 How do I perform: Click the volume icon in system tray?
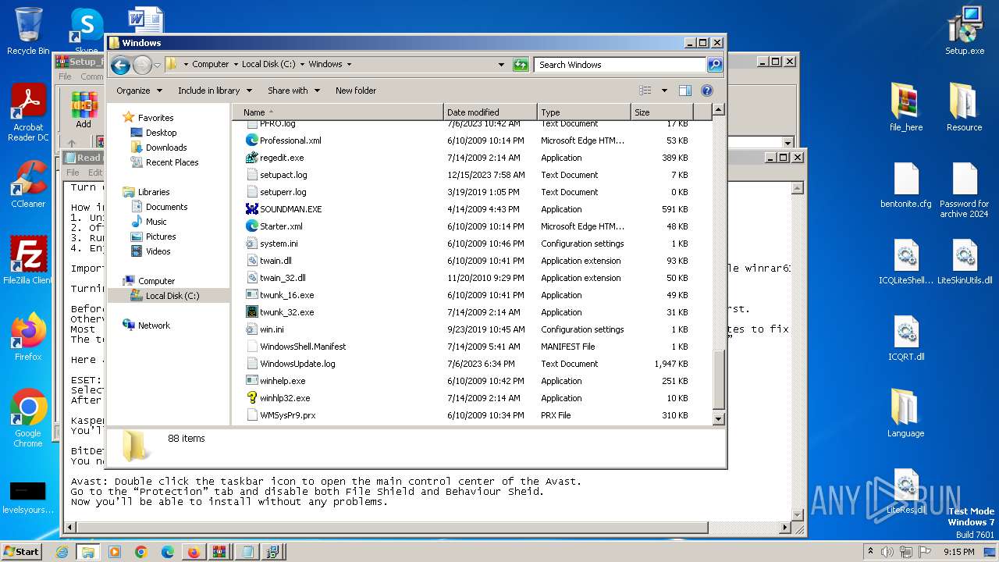(x=887, y=552)
